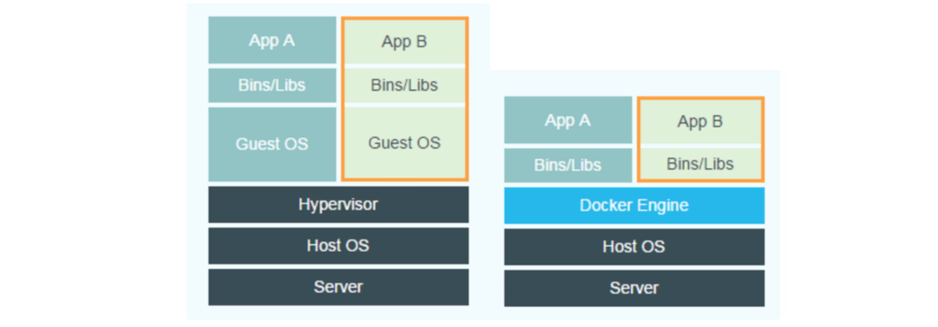Click the green Guest OS block
This screenshot has height=327, width=938.
tap(405, 143)
